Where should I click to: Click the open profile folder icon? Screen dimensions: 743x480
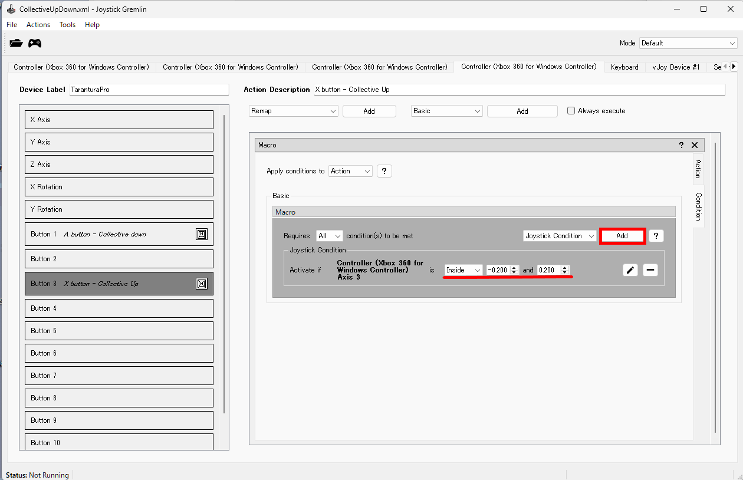(16, 43)
